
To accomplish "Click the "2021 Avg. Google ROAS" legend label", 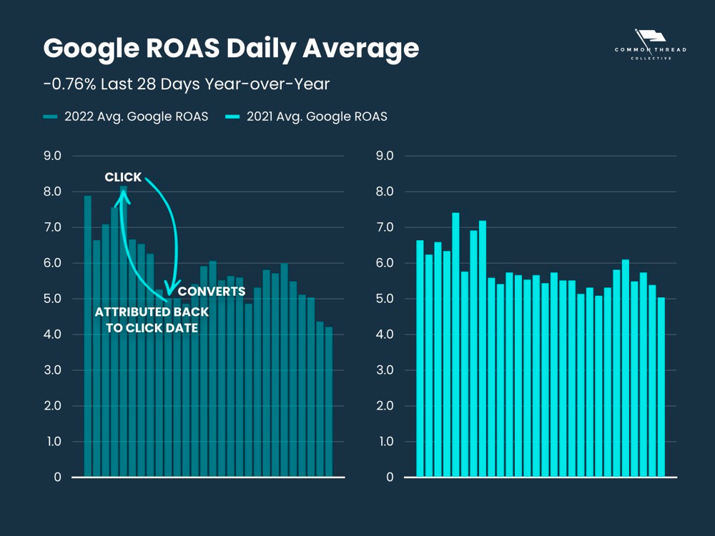I will pyautogui.click(x=317, y=116).
